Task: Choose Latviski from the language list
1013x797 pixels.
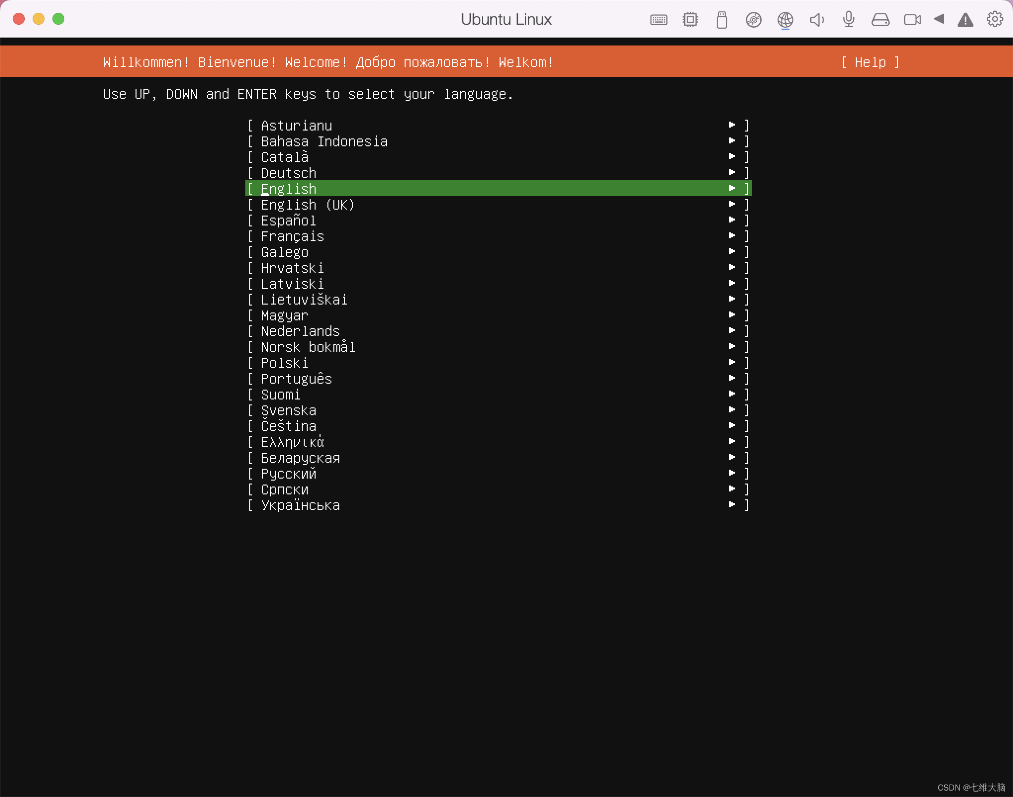Action: pos(499,283)
